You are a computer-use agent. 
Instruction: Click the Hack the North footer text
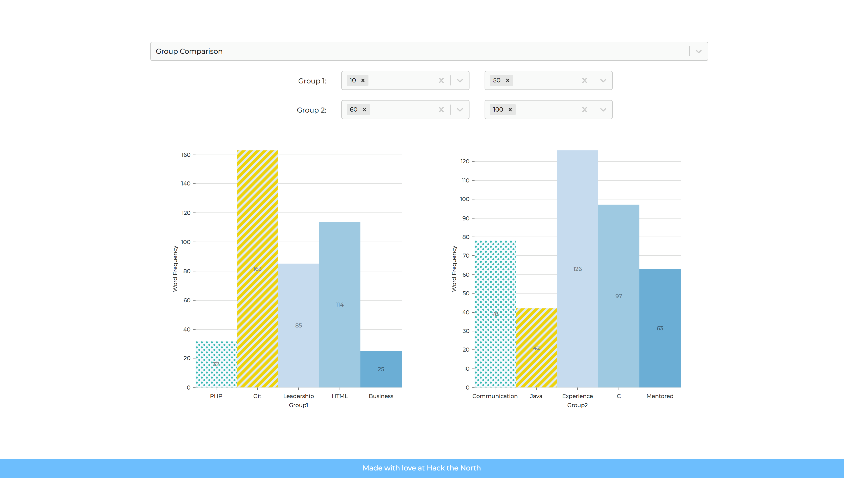421,468
